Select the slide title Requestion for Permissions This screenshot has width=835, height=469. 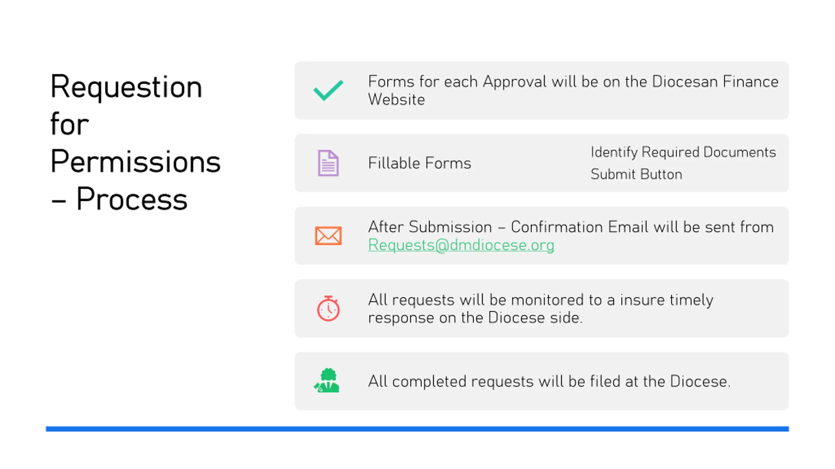pyautogui.click(x=135, y=143)
